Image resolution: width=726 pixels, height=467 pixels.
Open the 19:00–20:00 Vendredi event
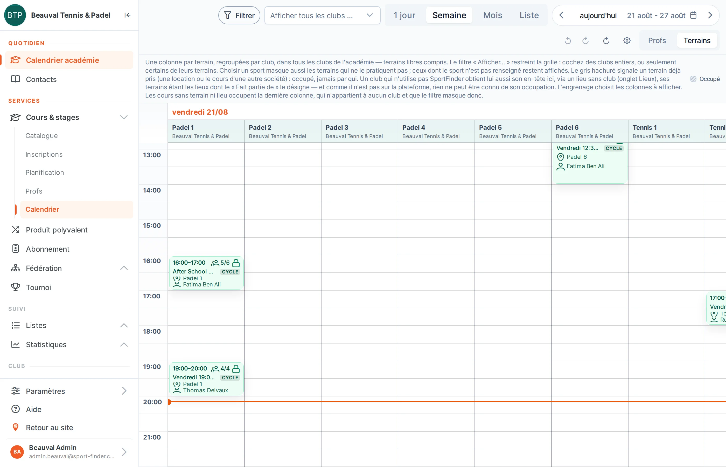pyautogui.click(x=206, y=379)
